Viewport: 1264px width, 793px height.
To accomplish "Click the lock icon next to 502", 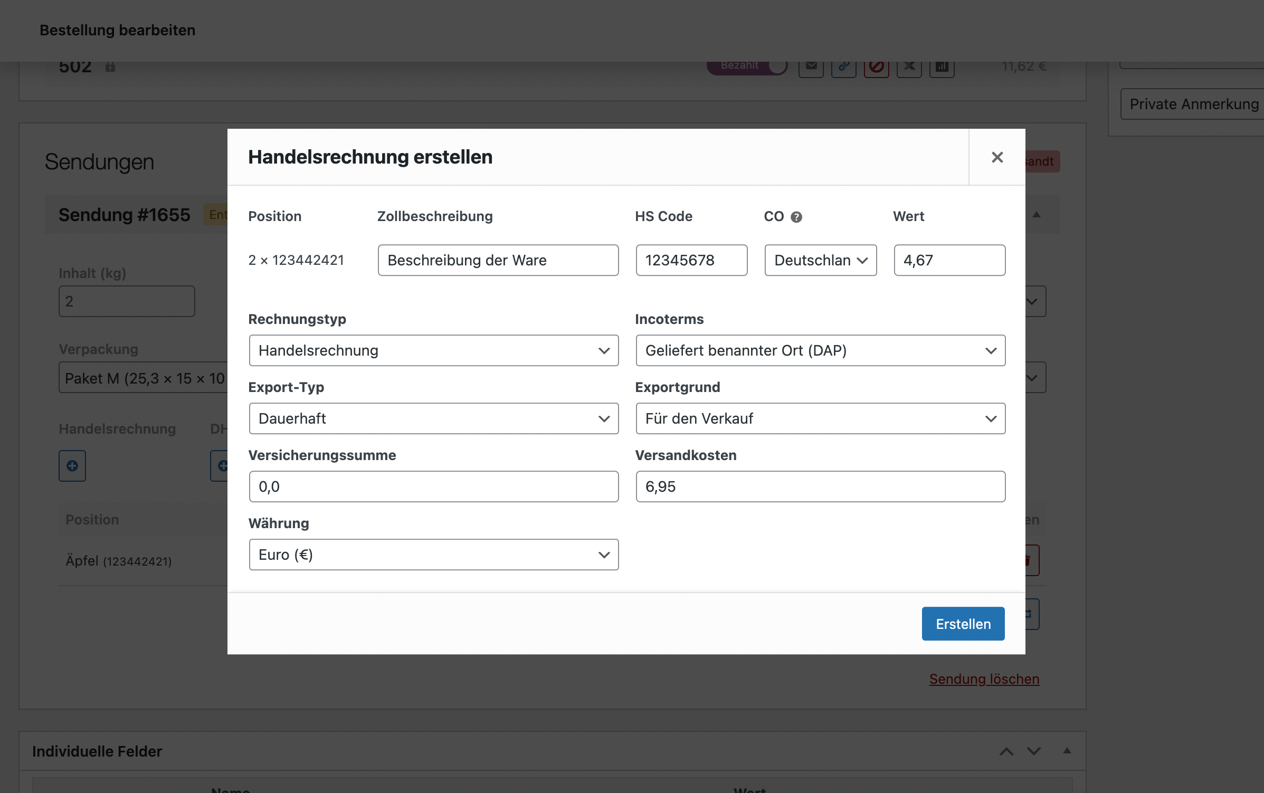I will (110, 67).
